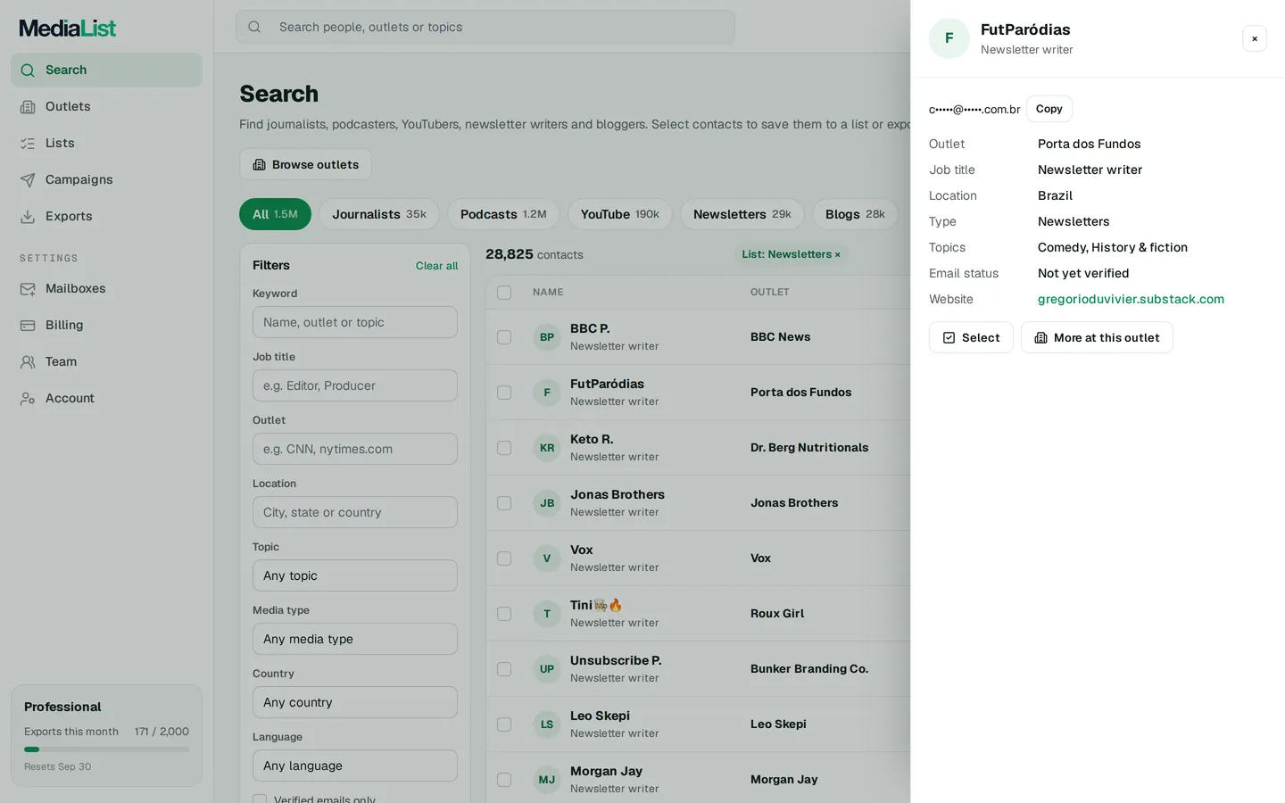Screen dimensions: 1285x803
Task: Click the exports this month progress bar
Action: tap(106, 749)
